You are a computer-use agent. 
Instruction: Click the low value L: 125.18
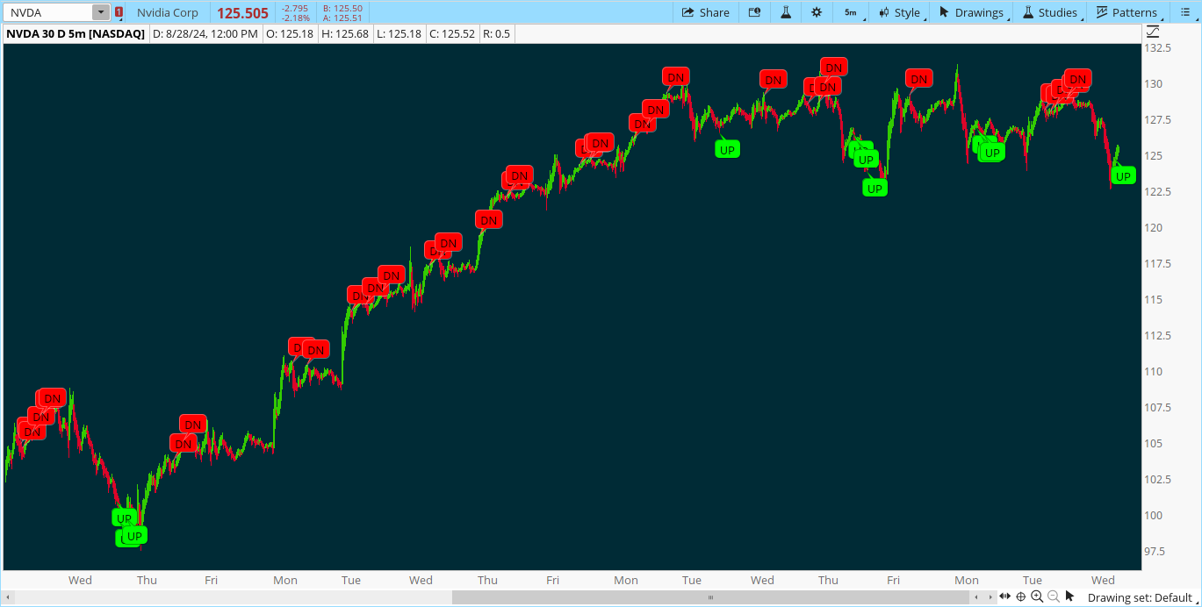pos(399,33)
